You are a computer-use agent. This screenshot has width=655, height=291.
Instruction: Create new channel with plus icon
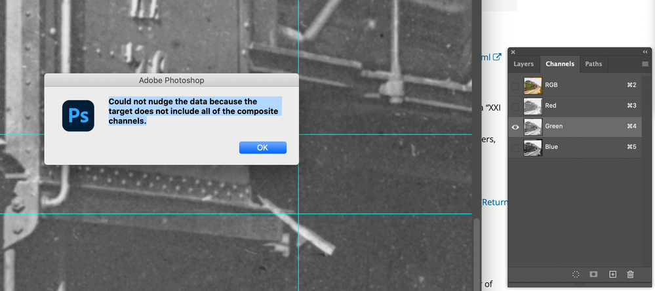[x=612, y=275]
